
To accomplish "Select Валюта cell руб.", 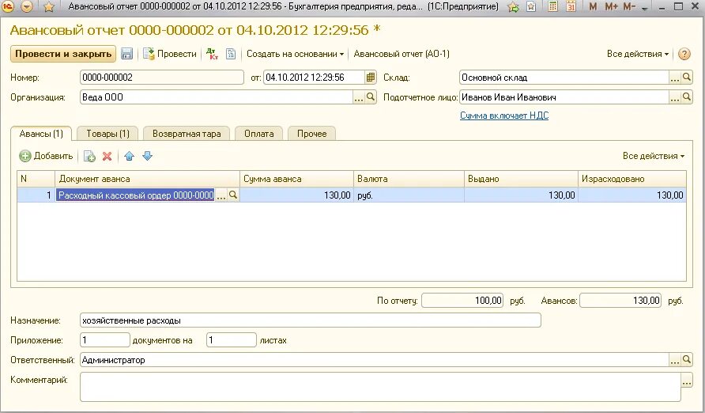I will coord(409,195).
